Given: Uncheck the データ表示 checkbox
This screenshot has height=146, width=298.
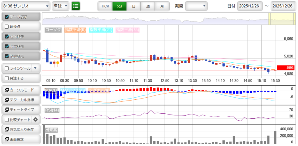Looking at the screenshot, I should [x=7, y=17].
